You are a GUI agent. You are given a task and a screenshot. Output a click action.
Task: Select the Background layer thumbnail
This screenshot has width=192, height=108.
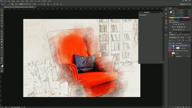(173, 56)
